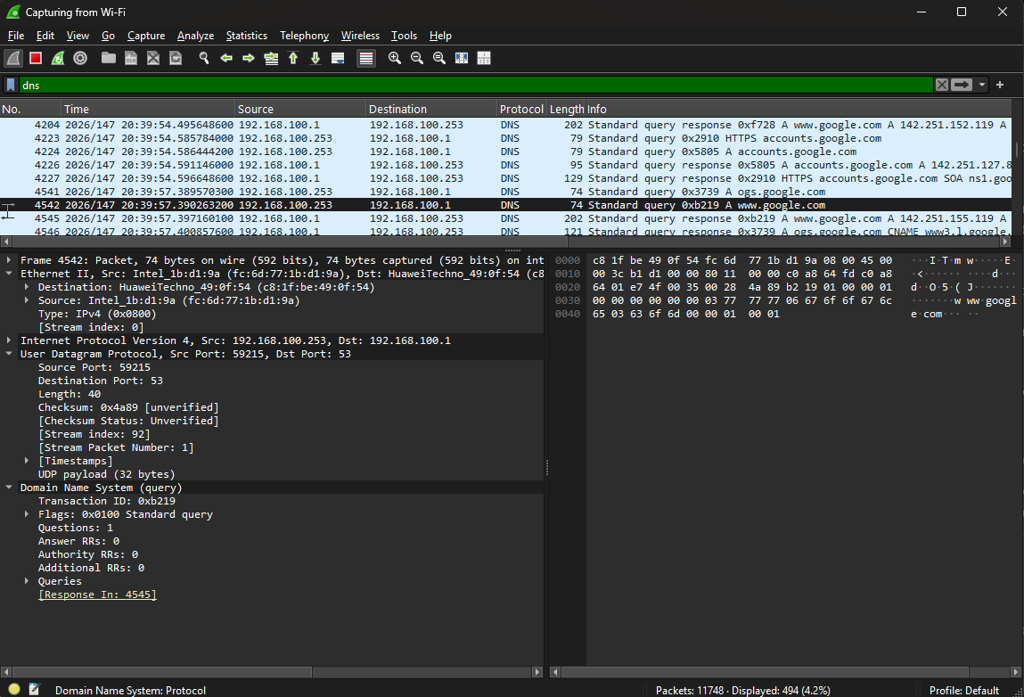Image resolution: width=1024 pixels, height=697 pixels.
Task: Reset layout to default size icon
Action: click(484, 58)
